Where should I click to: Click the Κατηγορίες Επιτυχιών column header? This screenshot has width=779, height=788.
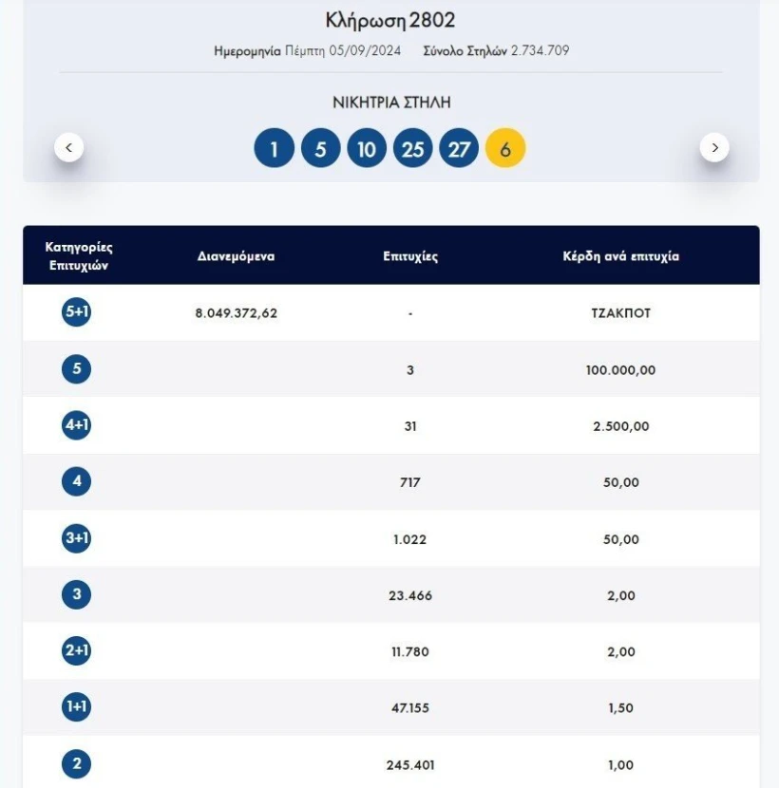[79, 256]
